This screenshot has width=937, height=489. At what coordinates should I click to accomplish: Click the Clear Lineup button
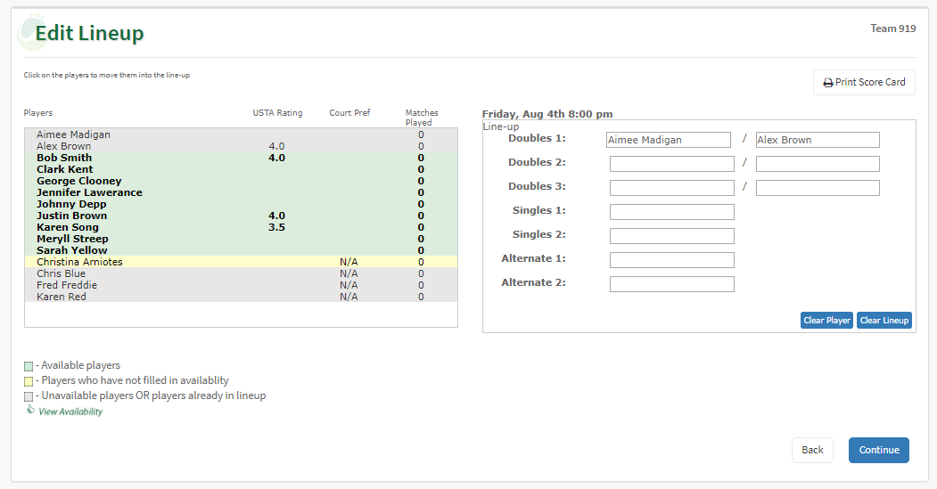884,321
